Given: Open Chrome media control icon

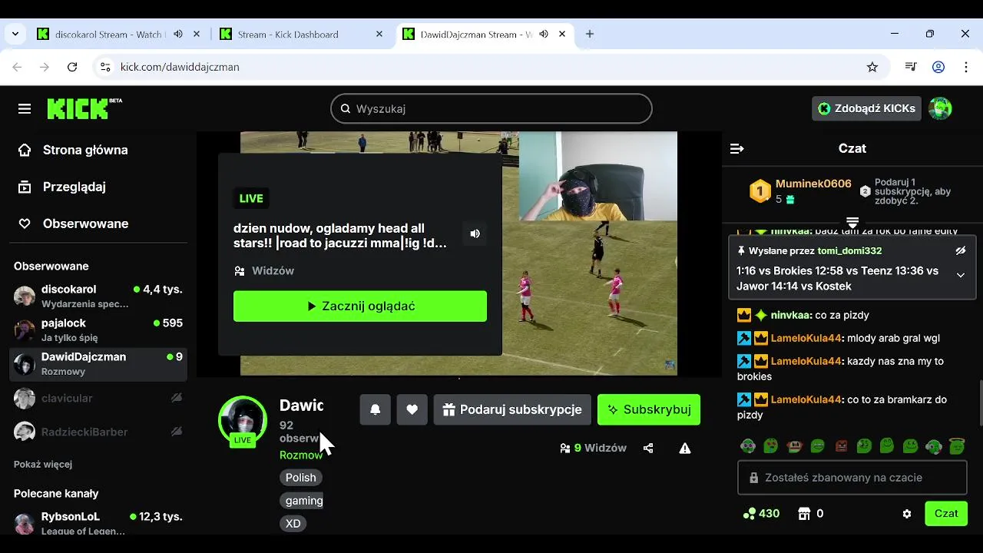Looking at the screenshot, I should click(911, 67).
